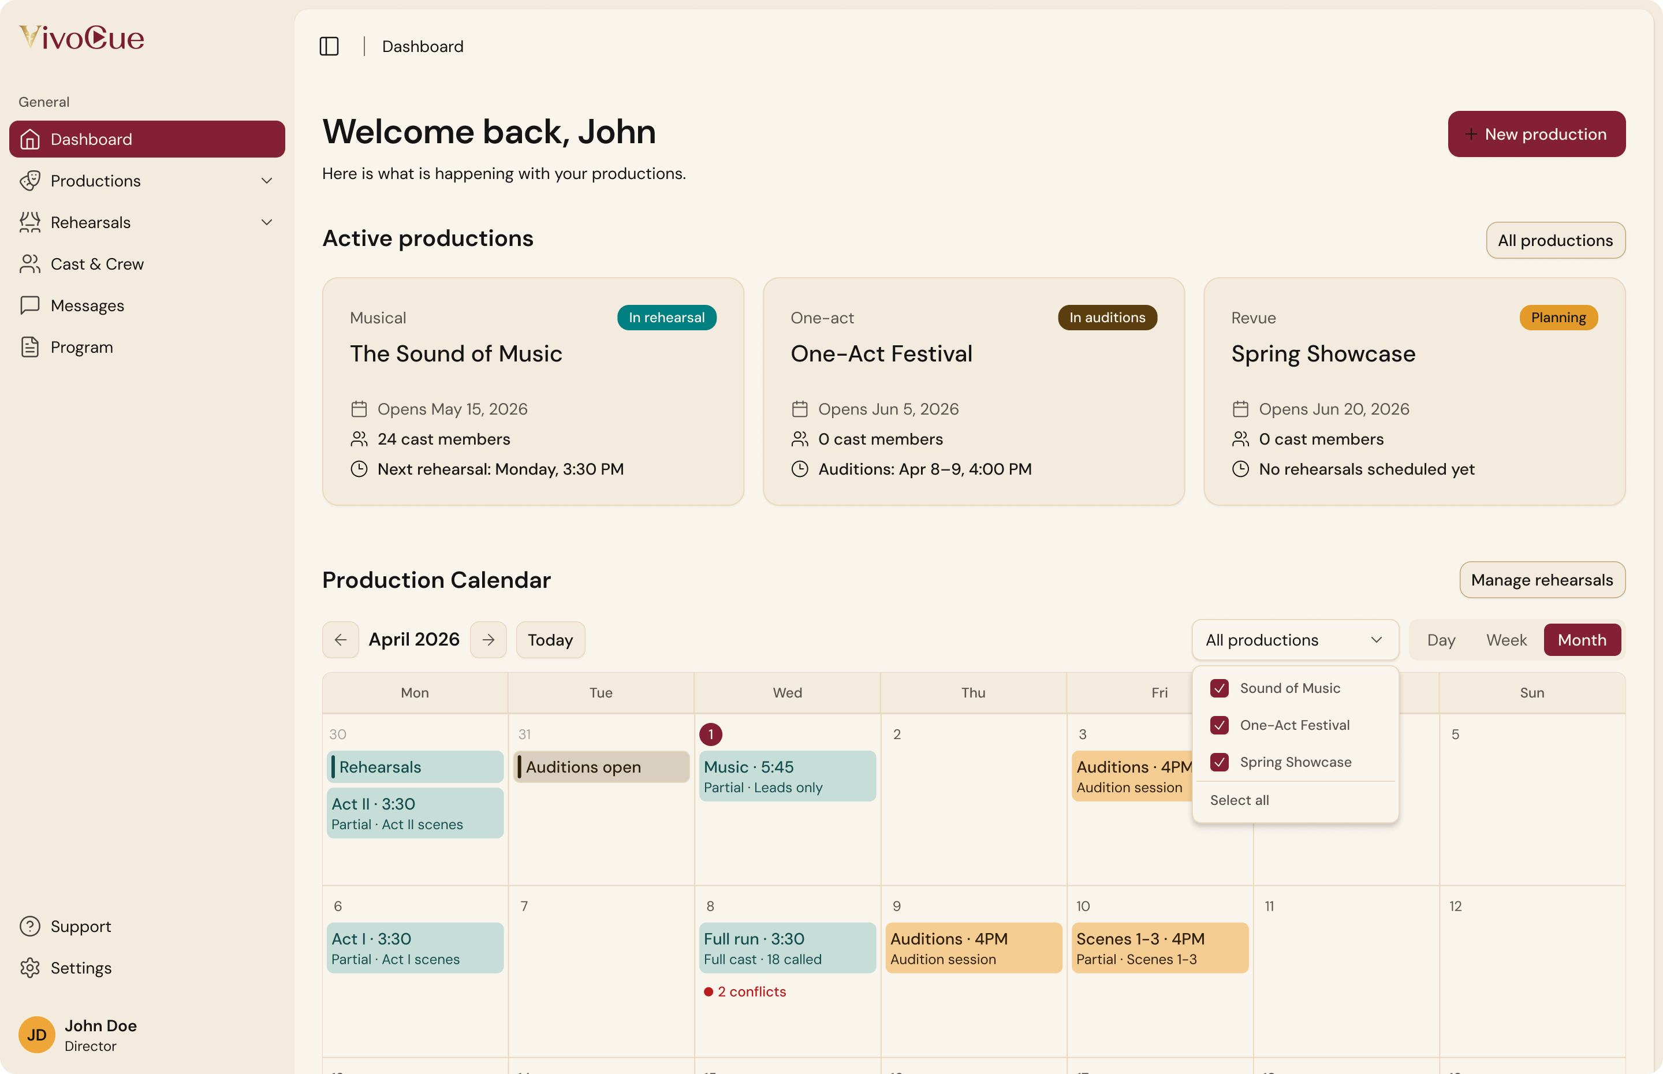Click calendar icon beside Opens Jun 5, 2026
This screenshot has width=1663, height=1074.
tap(800, 409)
